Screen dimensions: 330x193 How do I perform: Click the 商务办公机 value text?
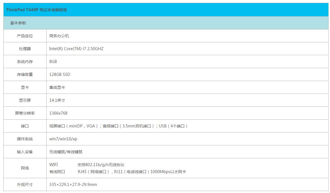[59, 36]
